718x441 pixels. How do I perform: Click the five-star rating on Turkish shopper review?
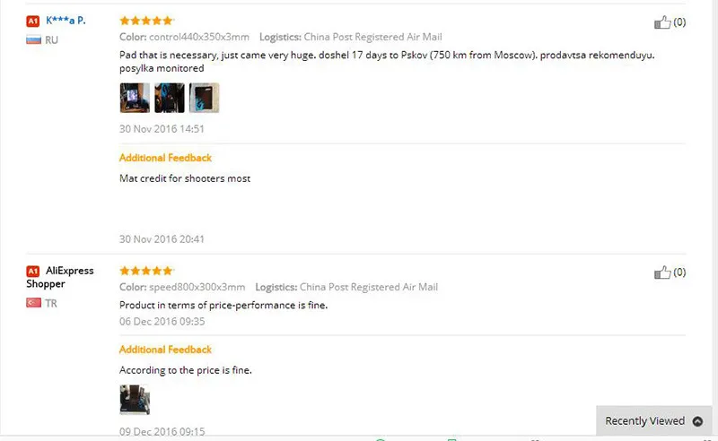(x=146, y=271)
